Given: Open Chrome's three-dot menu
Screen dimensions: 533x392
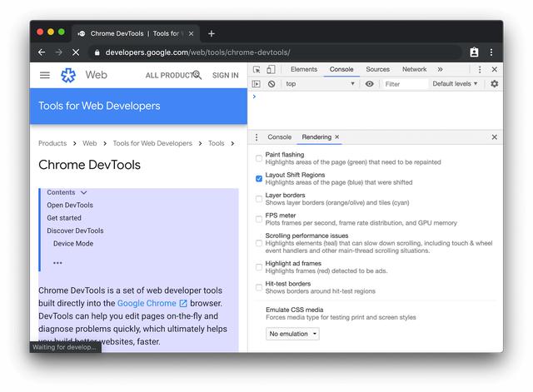Looking at the screenshot, I should pos(491,52).
